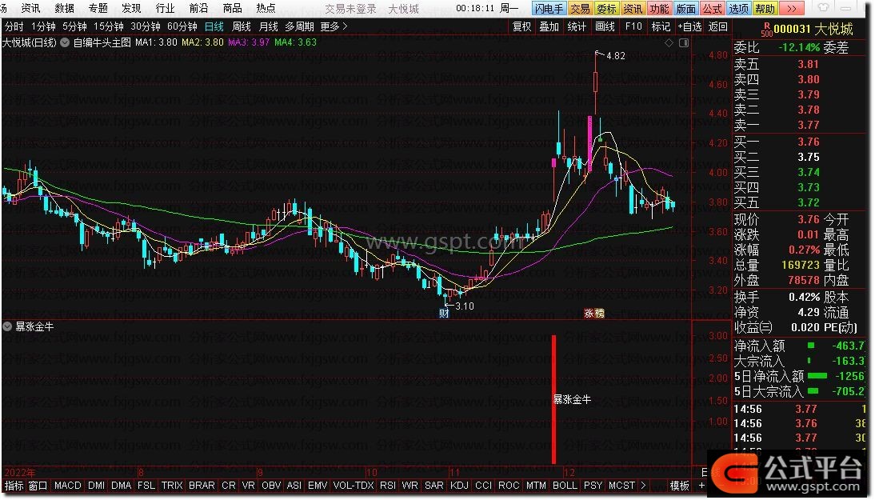This screenshot has height=500, width=875.
Task: Select the RSI indicator
Action: tap(388, 486)
